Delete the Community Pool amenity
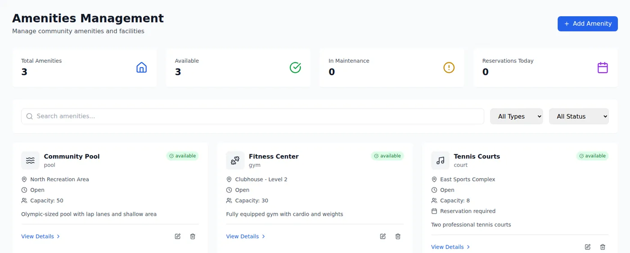Viewport: 630px width, 253px height. pos(193,236)
